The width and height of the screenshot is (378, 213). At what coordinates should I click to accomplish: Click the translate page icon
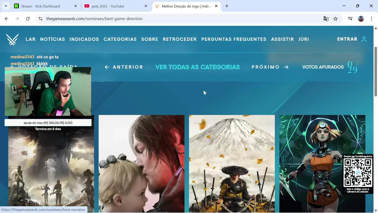click(326, 19)
